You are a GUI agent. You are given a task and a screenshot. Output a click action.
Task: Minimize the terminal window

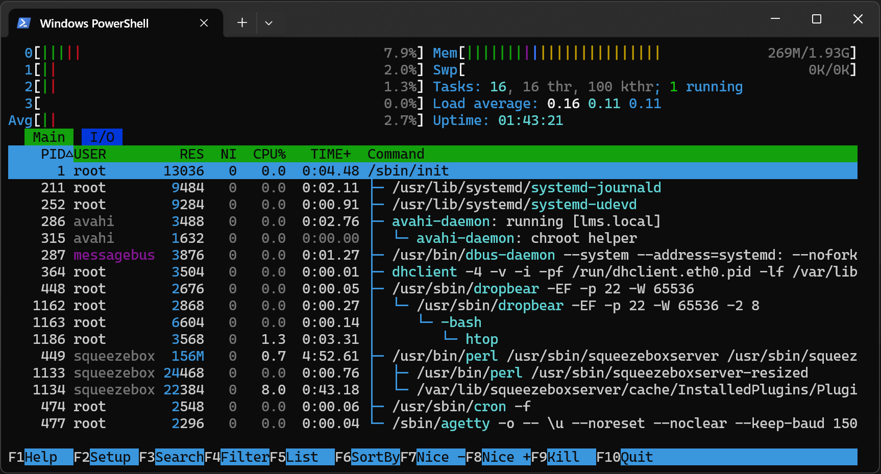click(775, 19)
